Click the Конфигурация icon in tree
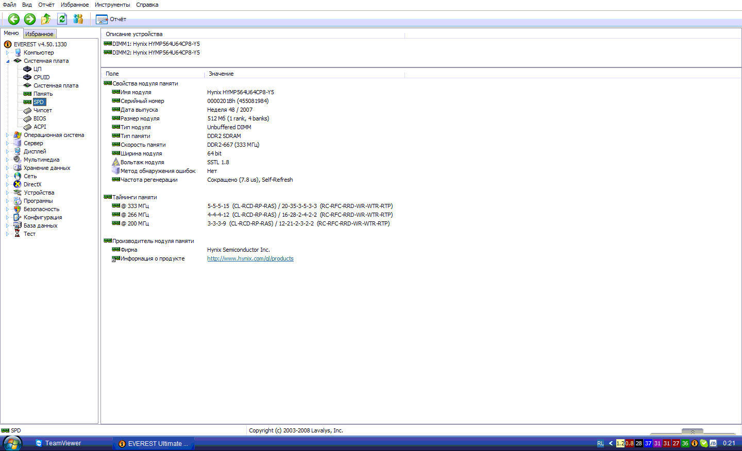The width and height of the screenshot is (742, 451). click(x=18, y=217)
